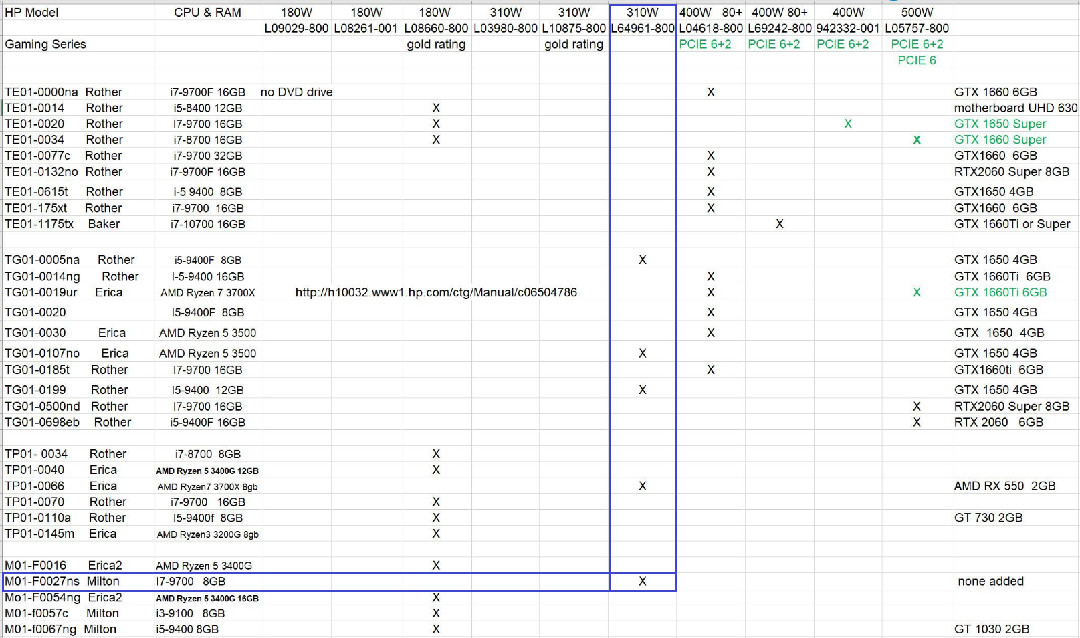Select the GTX 1650 Super green text
1080x638 pixels.
pyautogui.click(x=1000, y=124)
